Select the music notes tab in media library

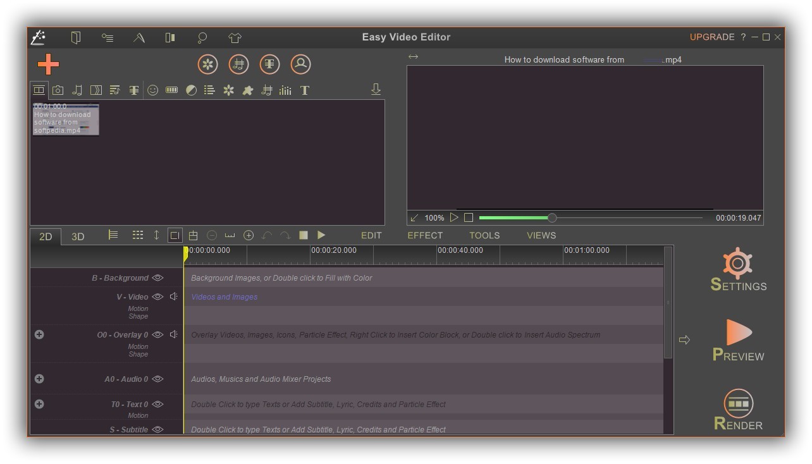coord(77,90)
